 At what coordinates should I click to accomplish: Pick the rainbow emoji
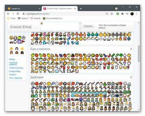(x=61, y=43)
